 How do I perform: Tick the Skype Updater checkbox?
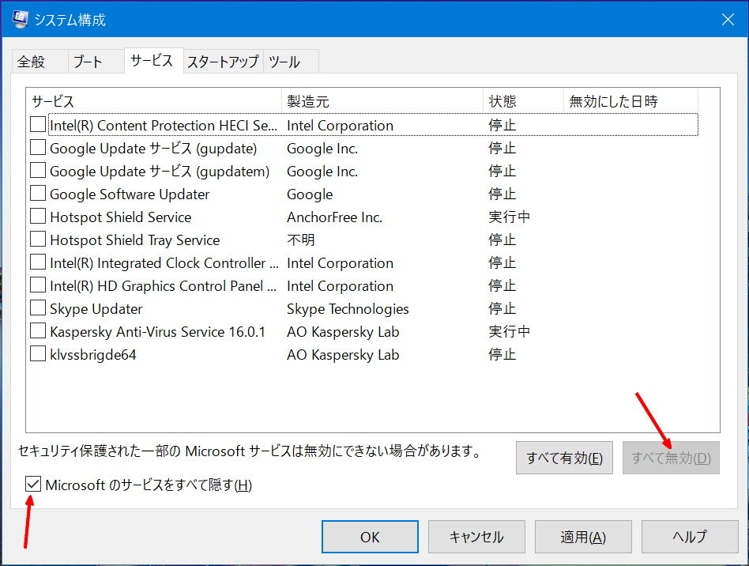(38, 308)
